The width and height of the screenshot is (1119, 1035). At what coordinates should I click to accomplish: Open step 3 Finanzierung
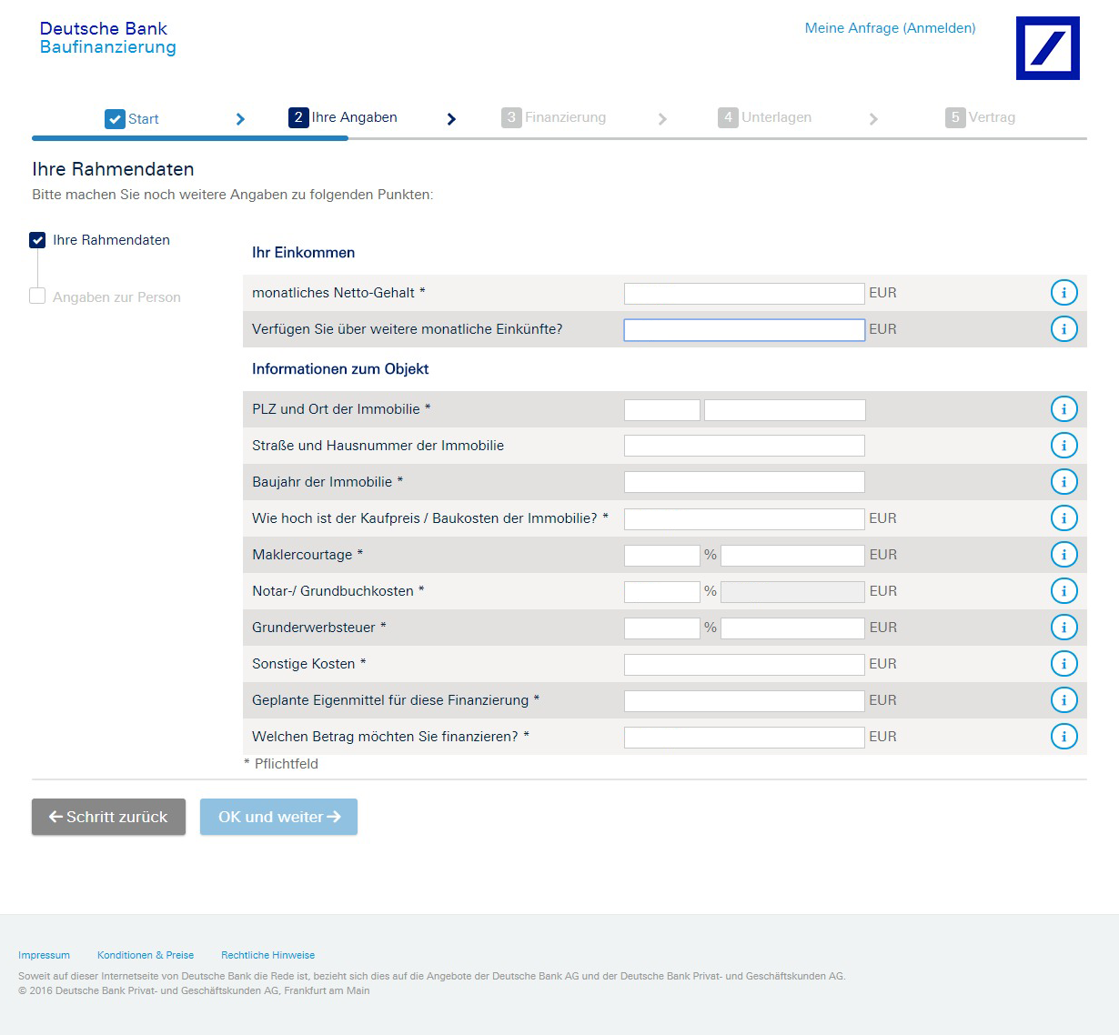(554, 117)
